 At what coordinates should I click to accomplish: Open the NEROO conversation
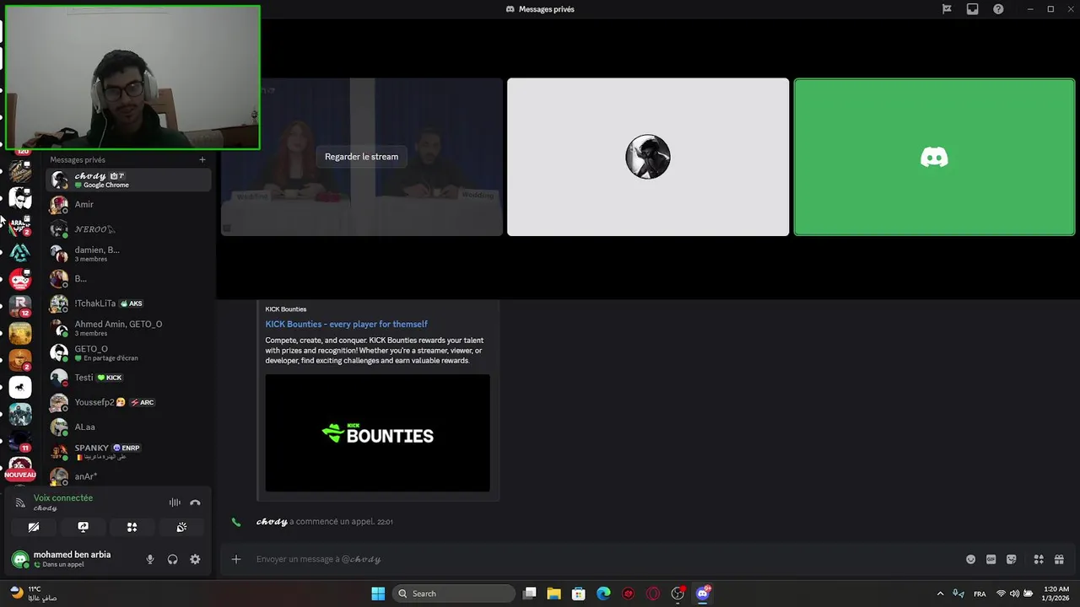(x=128, y=229)
